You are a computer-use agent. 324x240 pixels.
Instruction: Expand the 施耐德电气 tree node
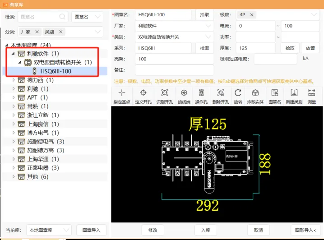pyautogui.click(x=14, y=142)
